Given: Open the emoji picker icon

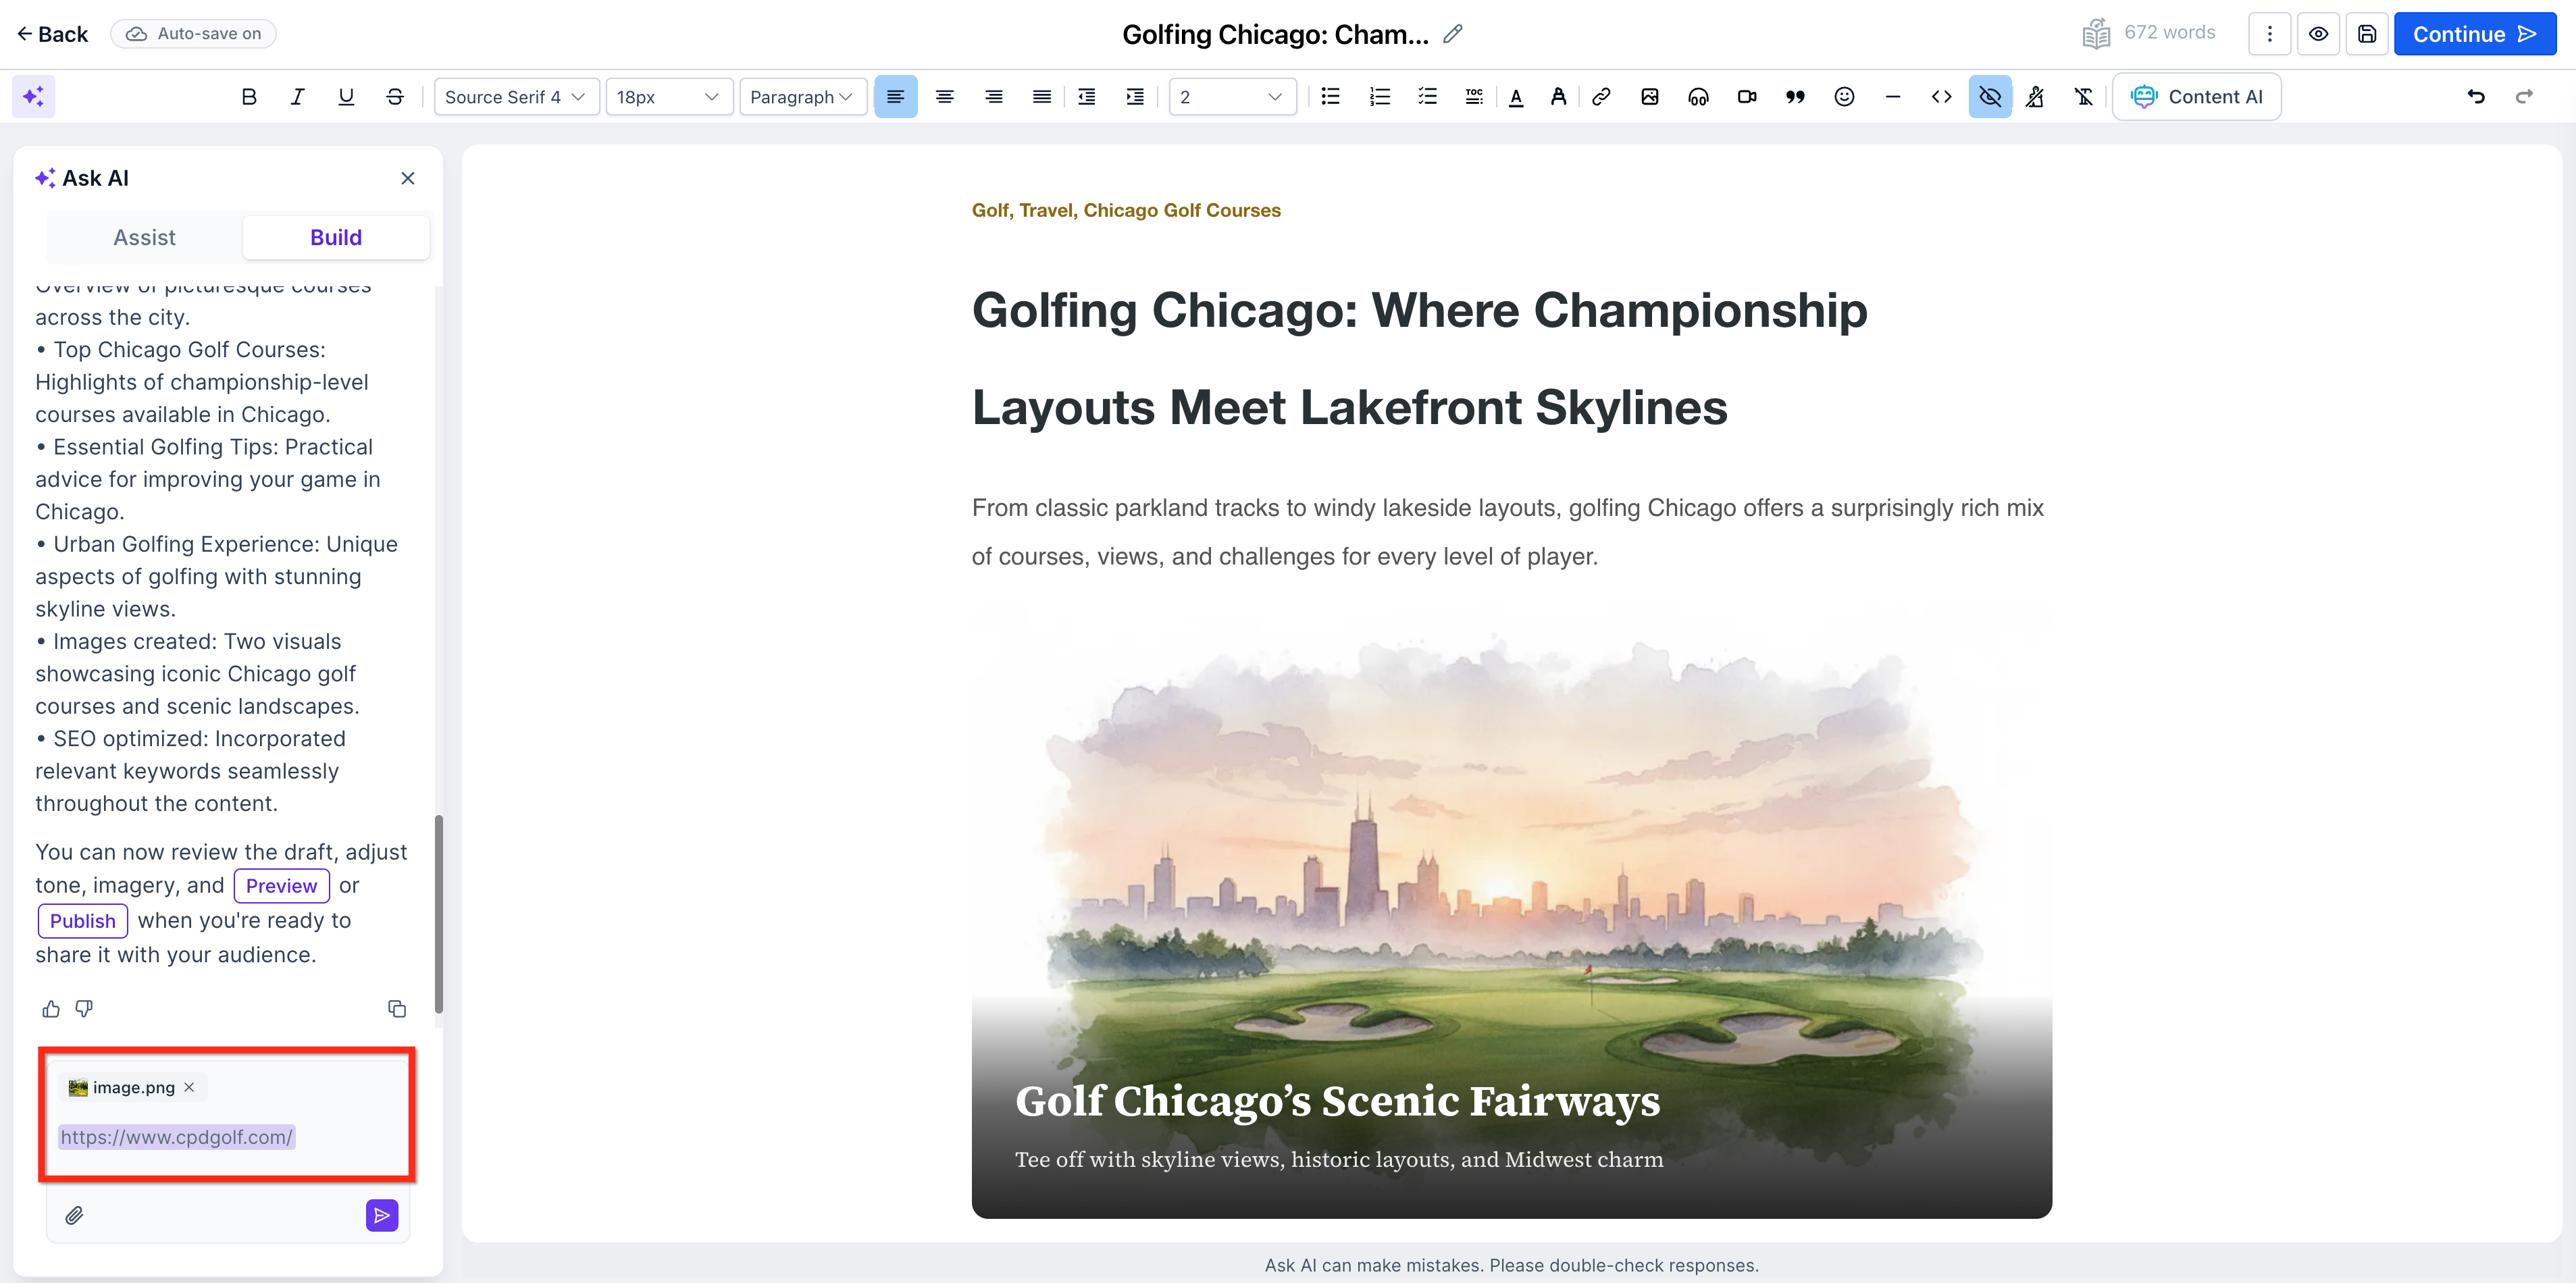Looking at the screenshot, I should tap(1844, 97).
